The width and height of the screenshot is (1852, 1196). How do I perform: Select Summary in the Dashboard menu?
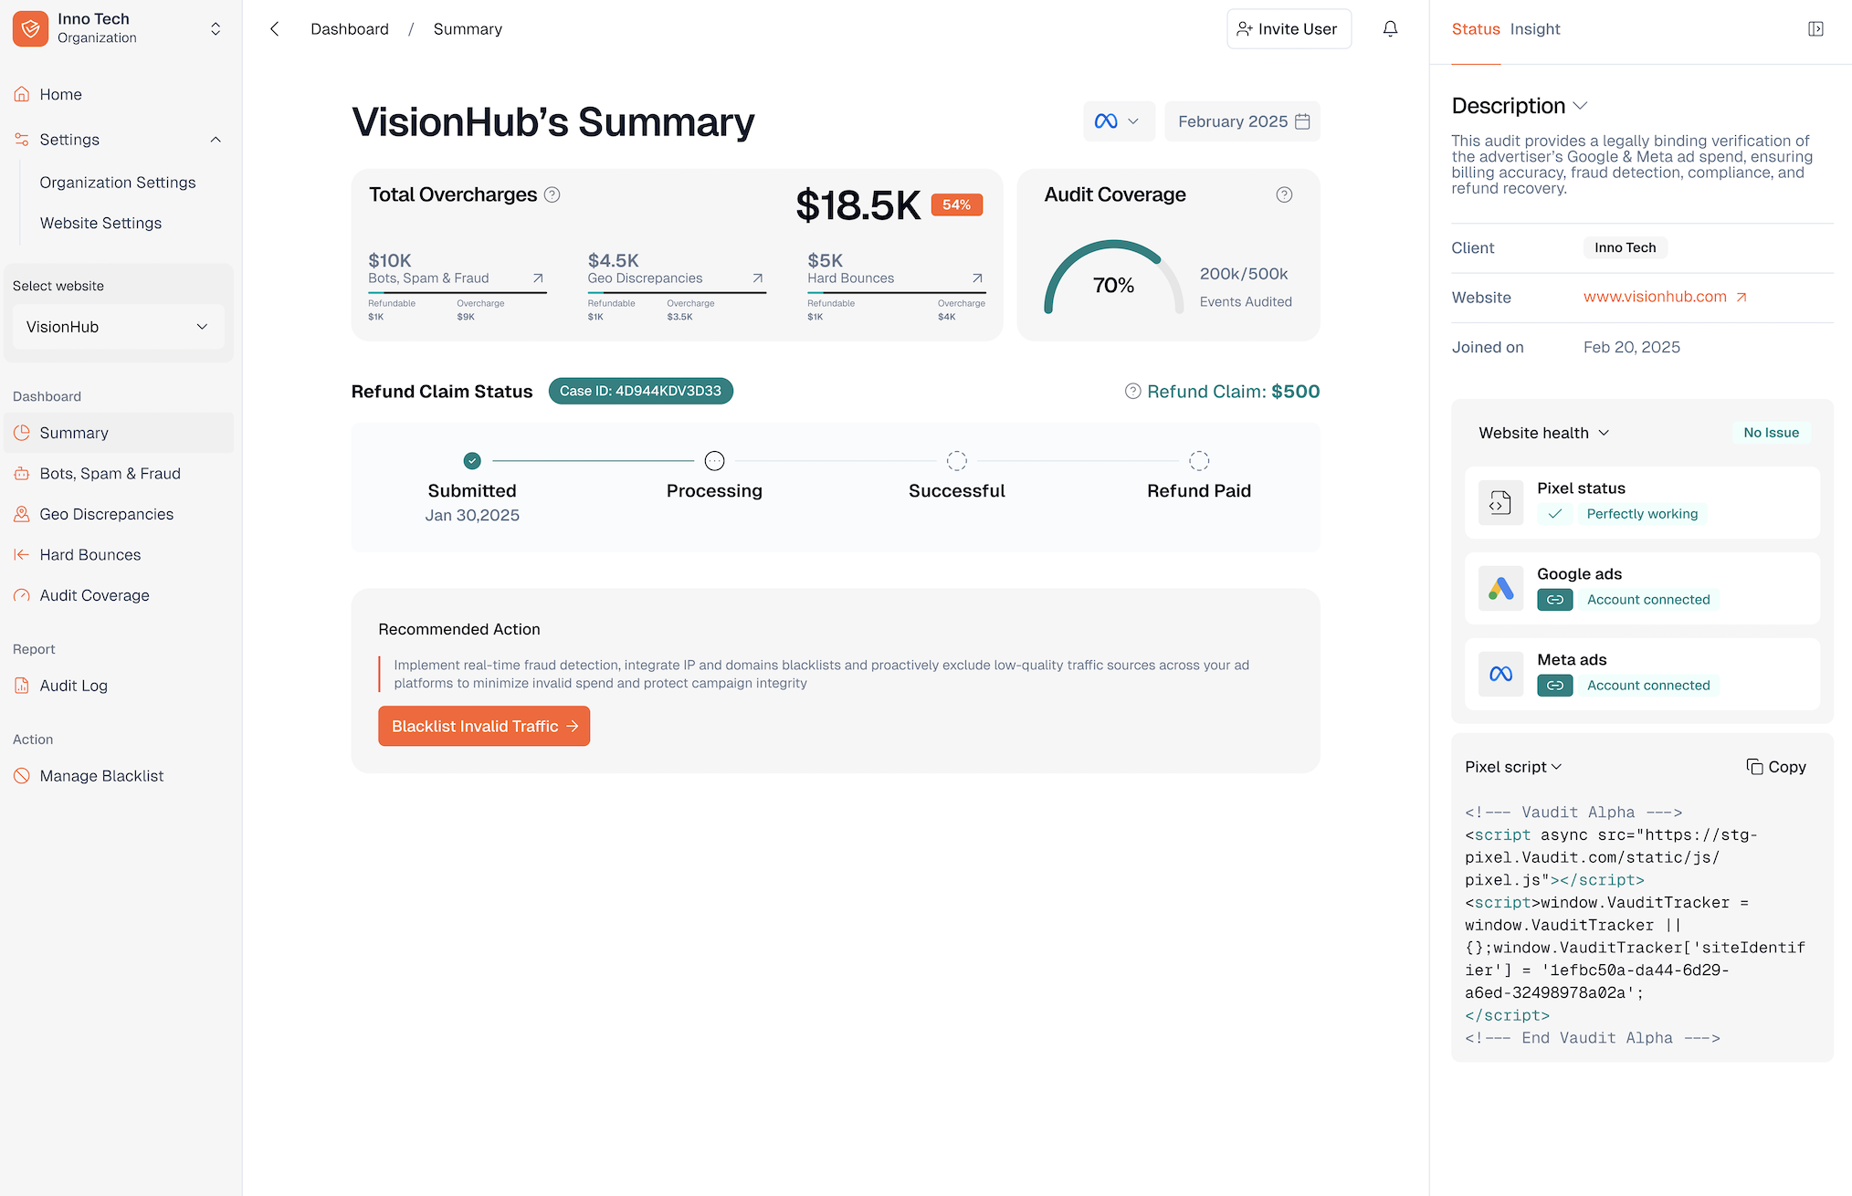click(x=119, y=433)
